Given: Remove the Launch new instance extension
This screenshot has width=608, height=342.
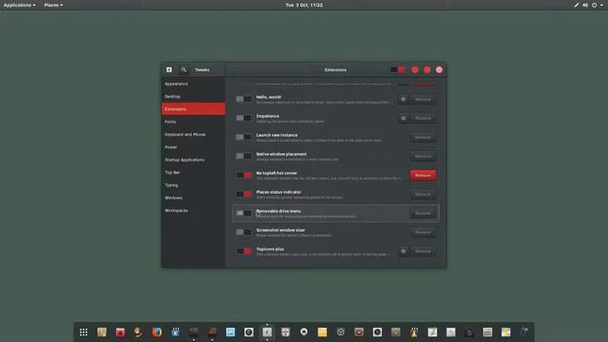Looking at the screenshot, I should (423, 137).
